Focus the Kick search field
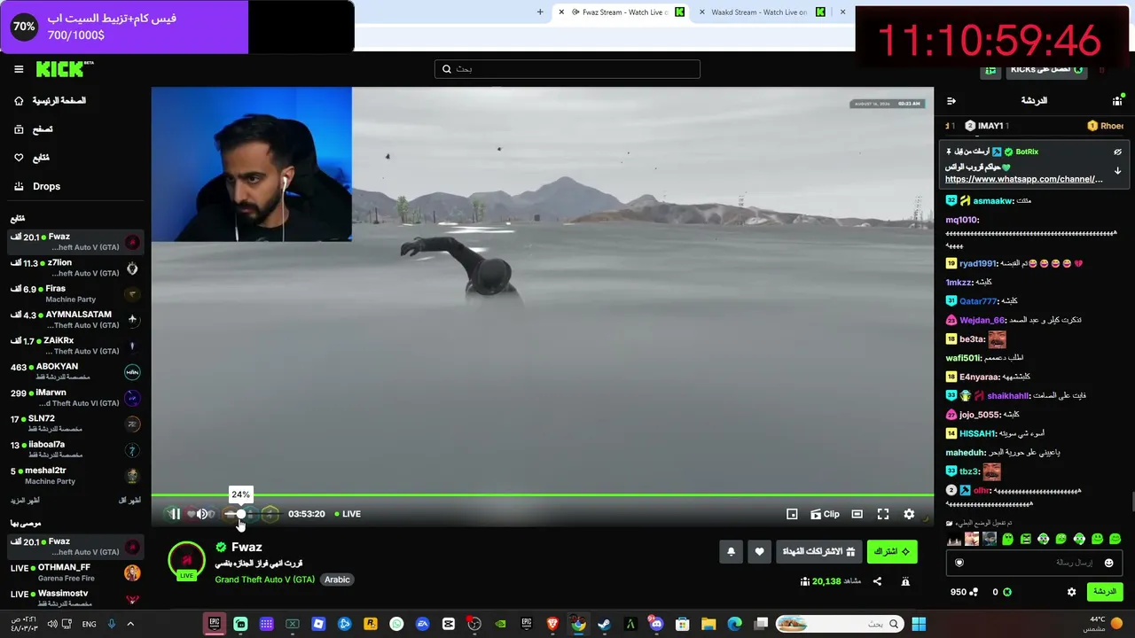Viewport: 1135px width, 638px height. tap(567, 69)
